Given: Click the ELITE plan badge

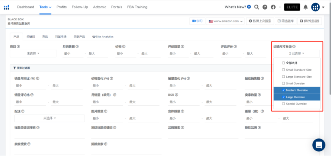Looking at the screenshot, I should coord(292,7).
